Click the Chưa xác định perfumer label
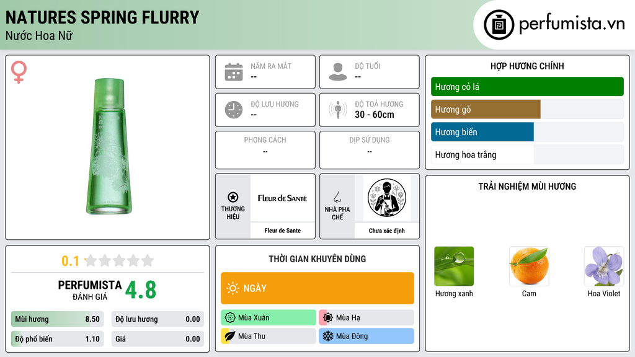635x357 pixels. point(387,231)
